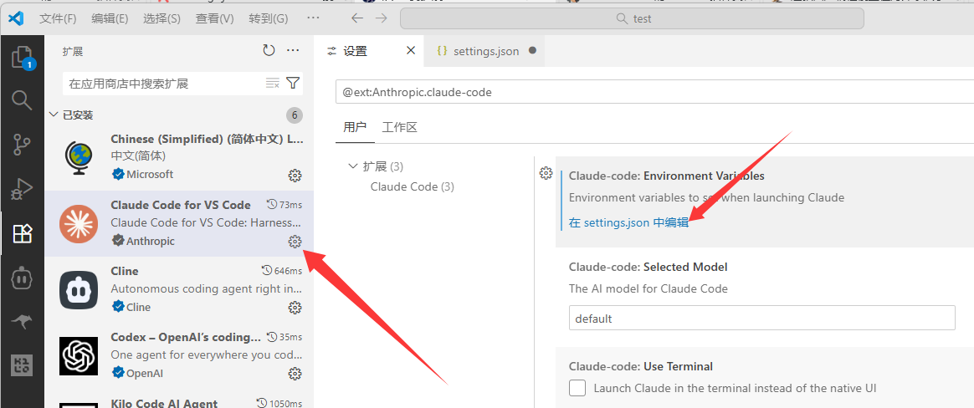Open the 文件(F) menu
This screenshot has height=408, width=974.
pyautogui.click(x=58, y=18)
